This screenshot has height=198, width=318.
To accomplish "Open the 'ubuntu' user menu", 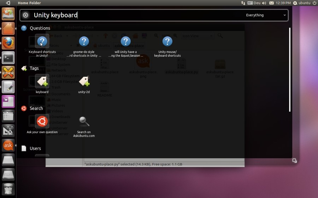I will tap(301, 3).
